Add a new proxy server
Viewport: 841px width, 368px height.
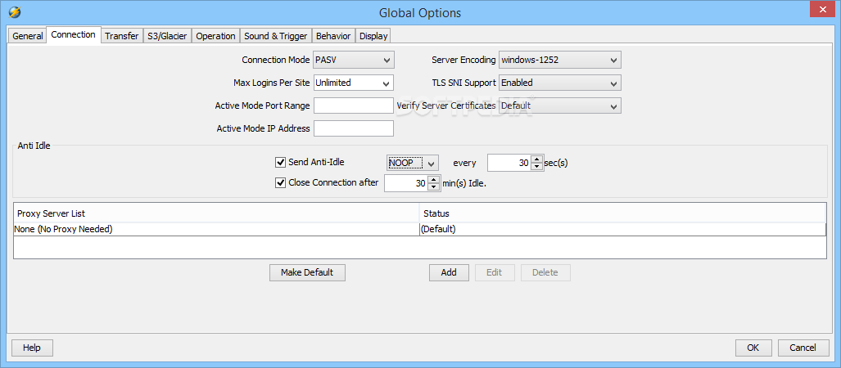pyautogui.click(x=449, y=272)
